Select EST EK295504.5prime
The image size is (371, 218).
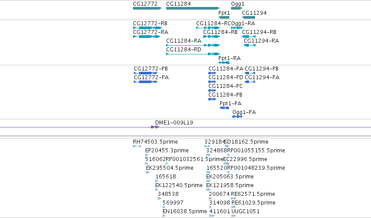pos(170,168)
